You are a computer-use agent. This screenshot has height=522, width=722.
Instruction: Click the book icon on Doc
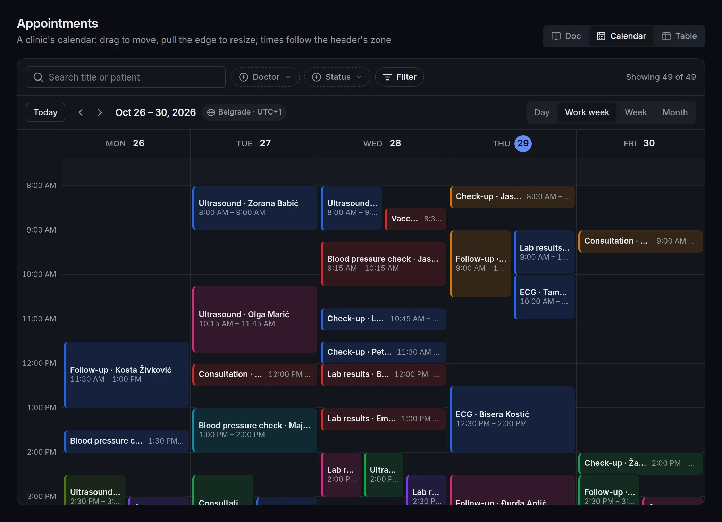556,36
